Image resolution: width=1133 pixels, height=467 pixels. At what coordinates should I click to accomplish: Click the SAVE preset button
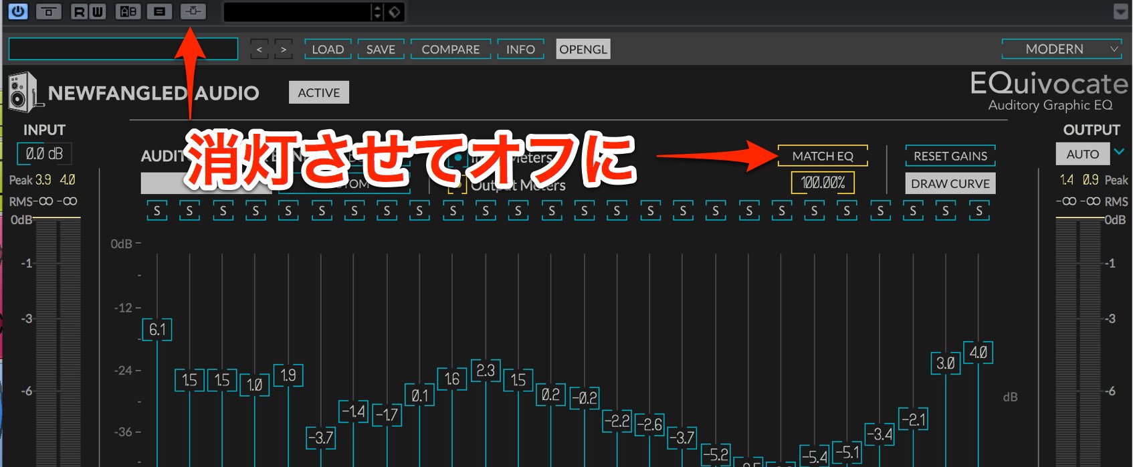coord(381,50)
